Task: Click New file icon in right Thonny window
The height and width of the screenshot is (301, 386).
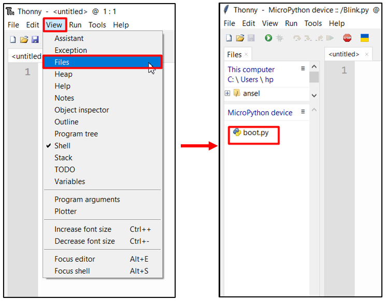Action: pyautogui.click(x=228, y=38)
